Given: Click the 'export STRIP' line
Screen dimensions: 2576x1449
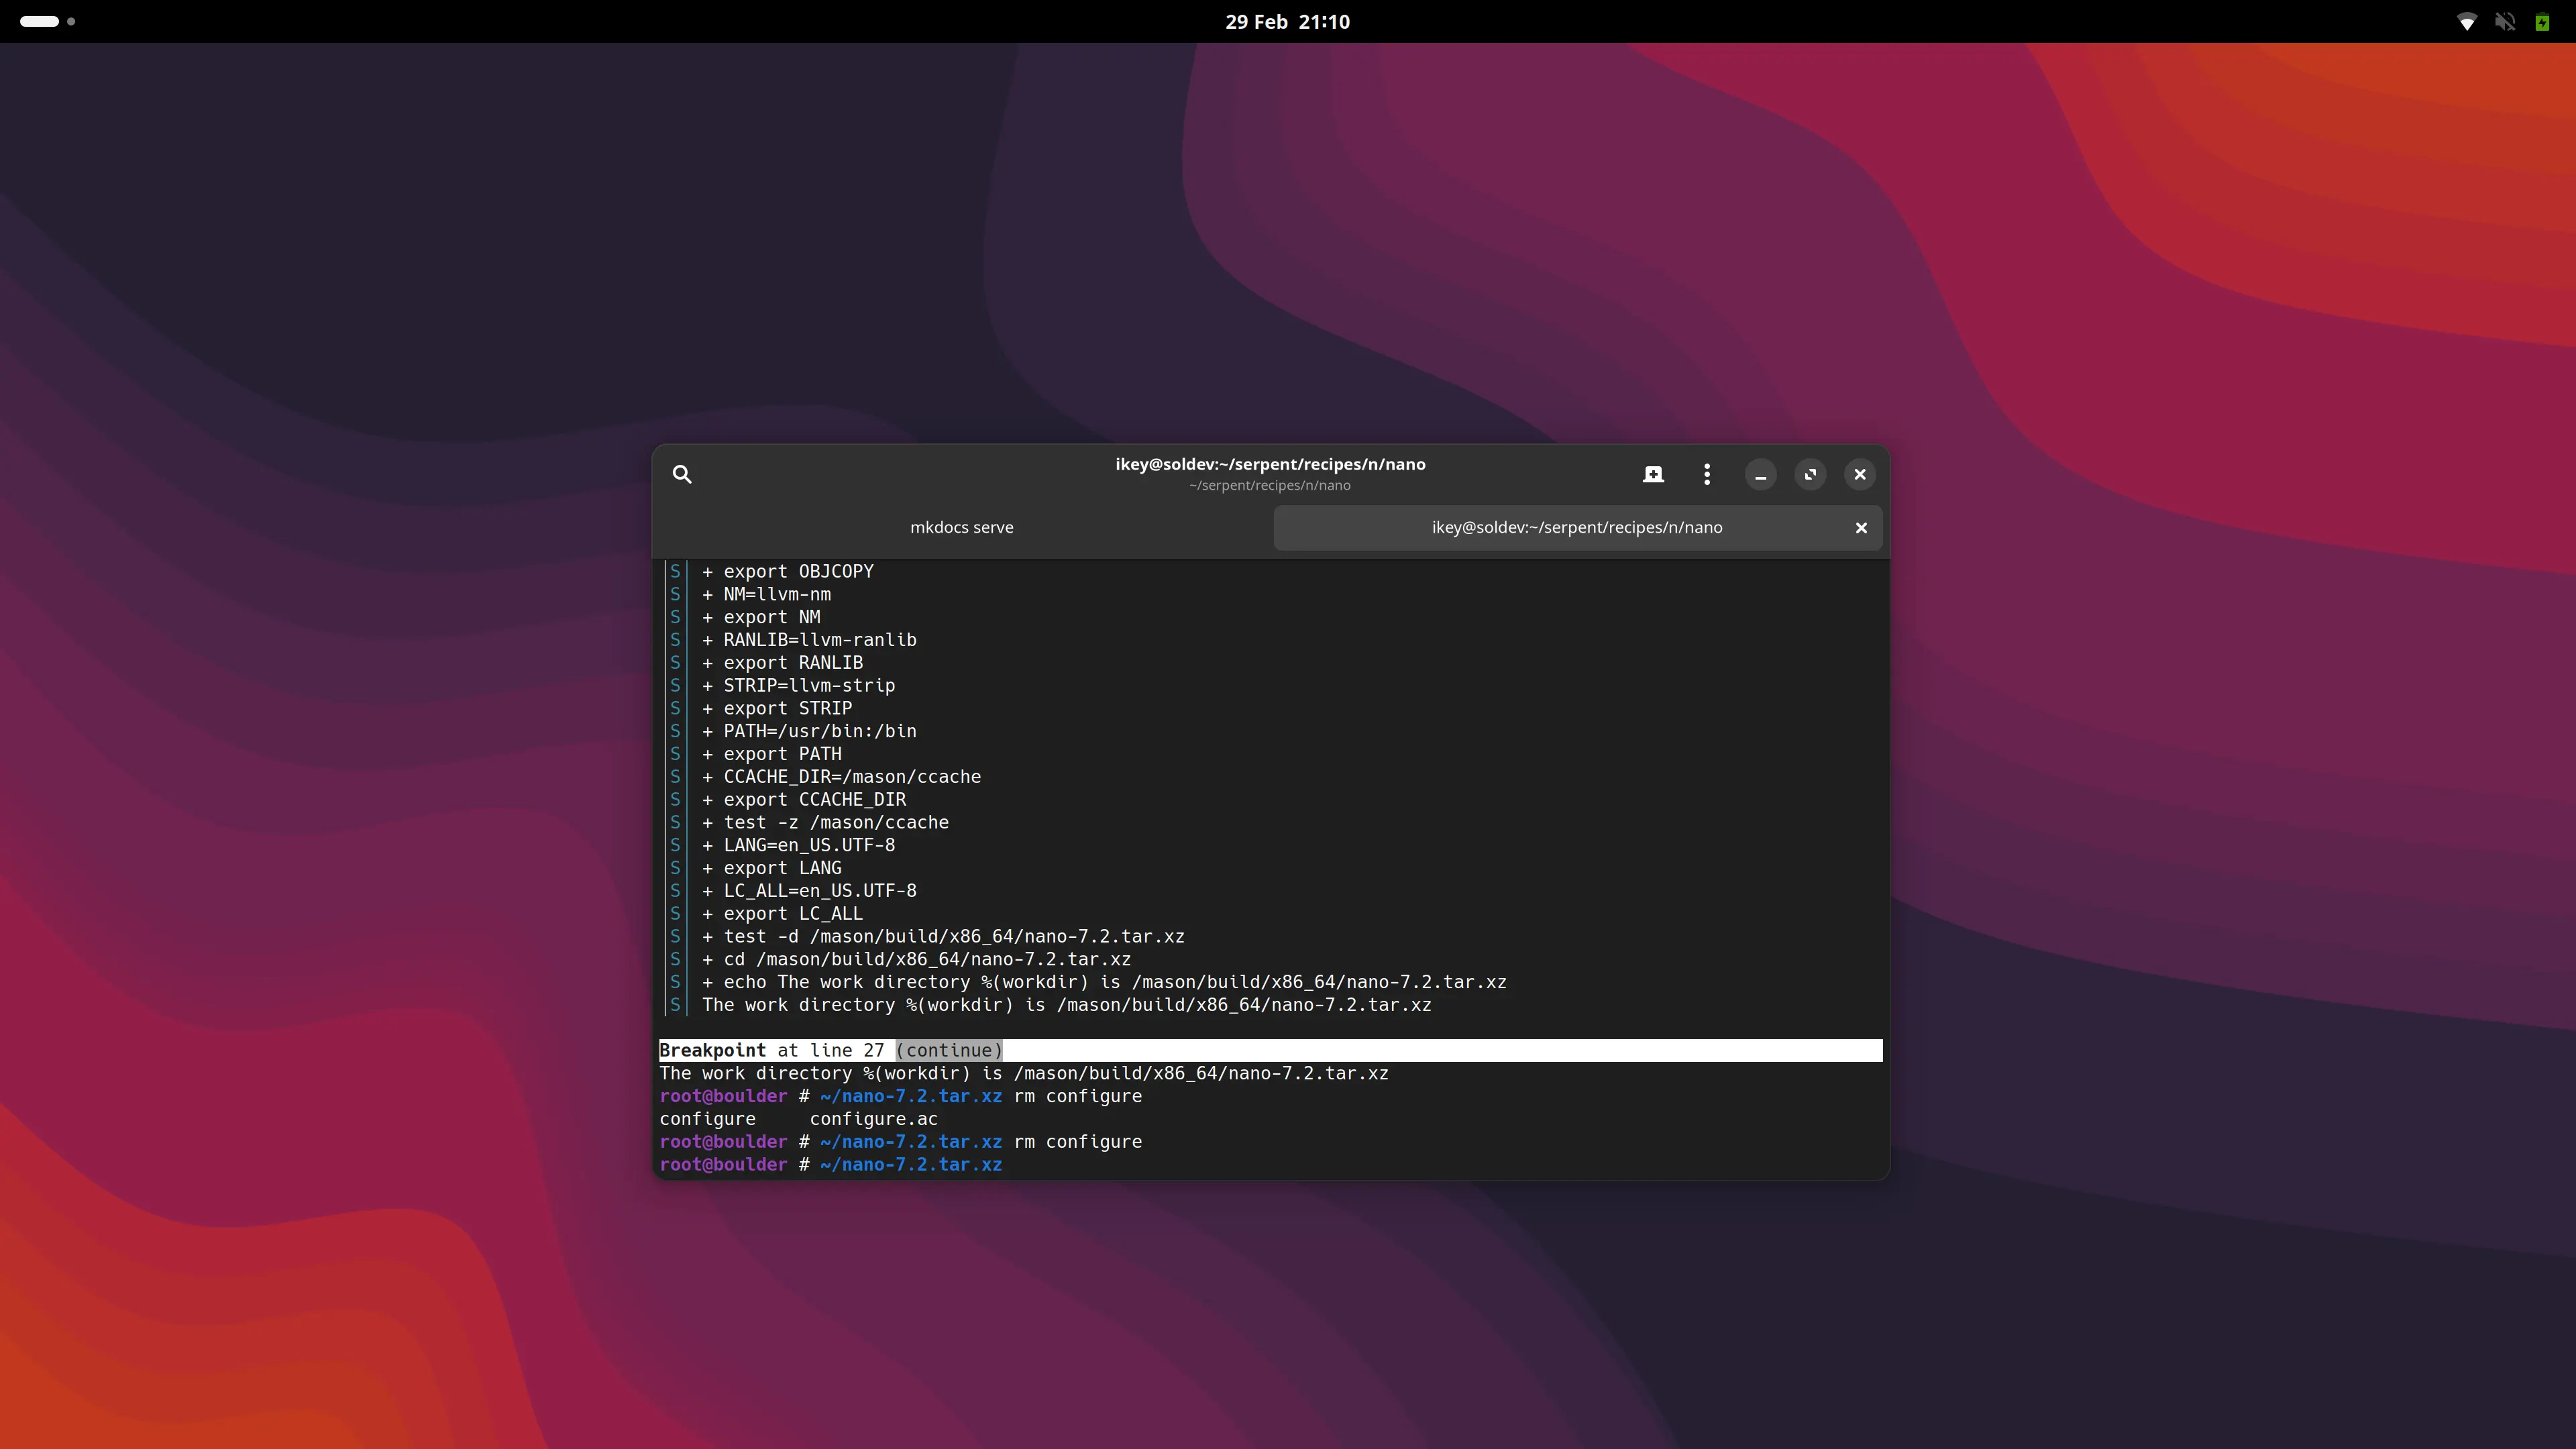Looking at the screenshot, I should click(x=777, y=708).
